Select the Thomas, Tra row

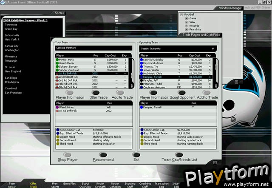[x=176, y=67]
